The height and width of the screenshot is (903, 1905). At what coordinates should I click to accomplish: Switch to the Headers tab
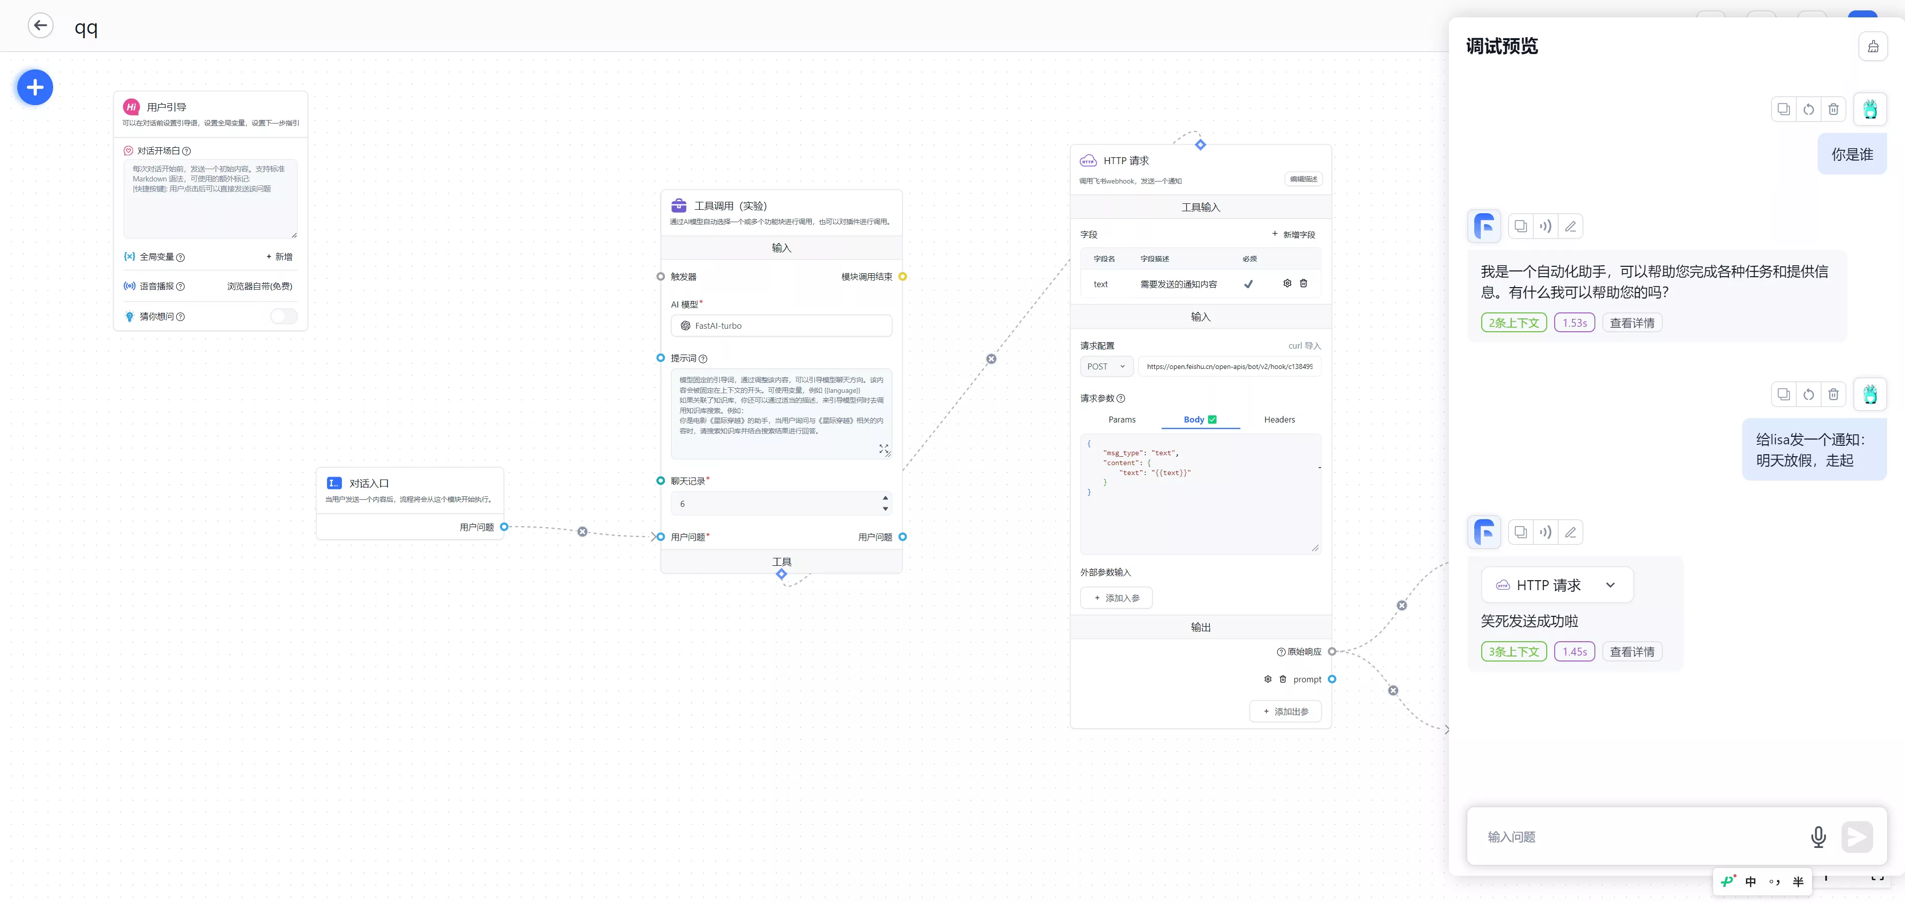1279,420
